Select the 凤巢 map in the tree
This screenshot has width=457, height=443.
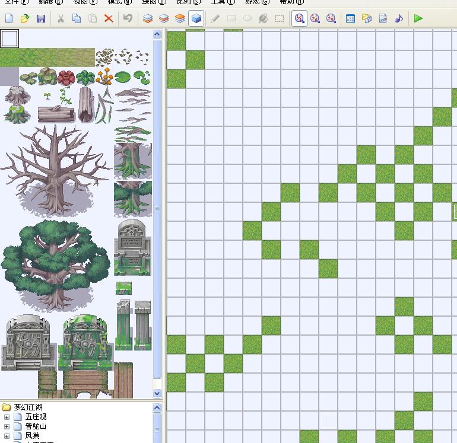pos(32,436)
